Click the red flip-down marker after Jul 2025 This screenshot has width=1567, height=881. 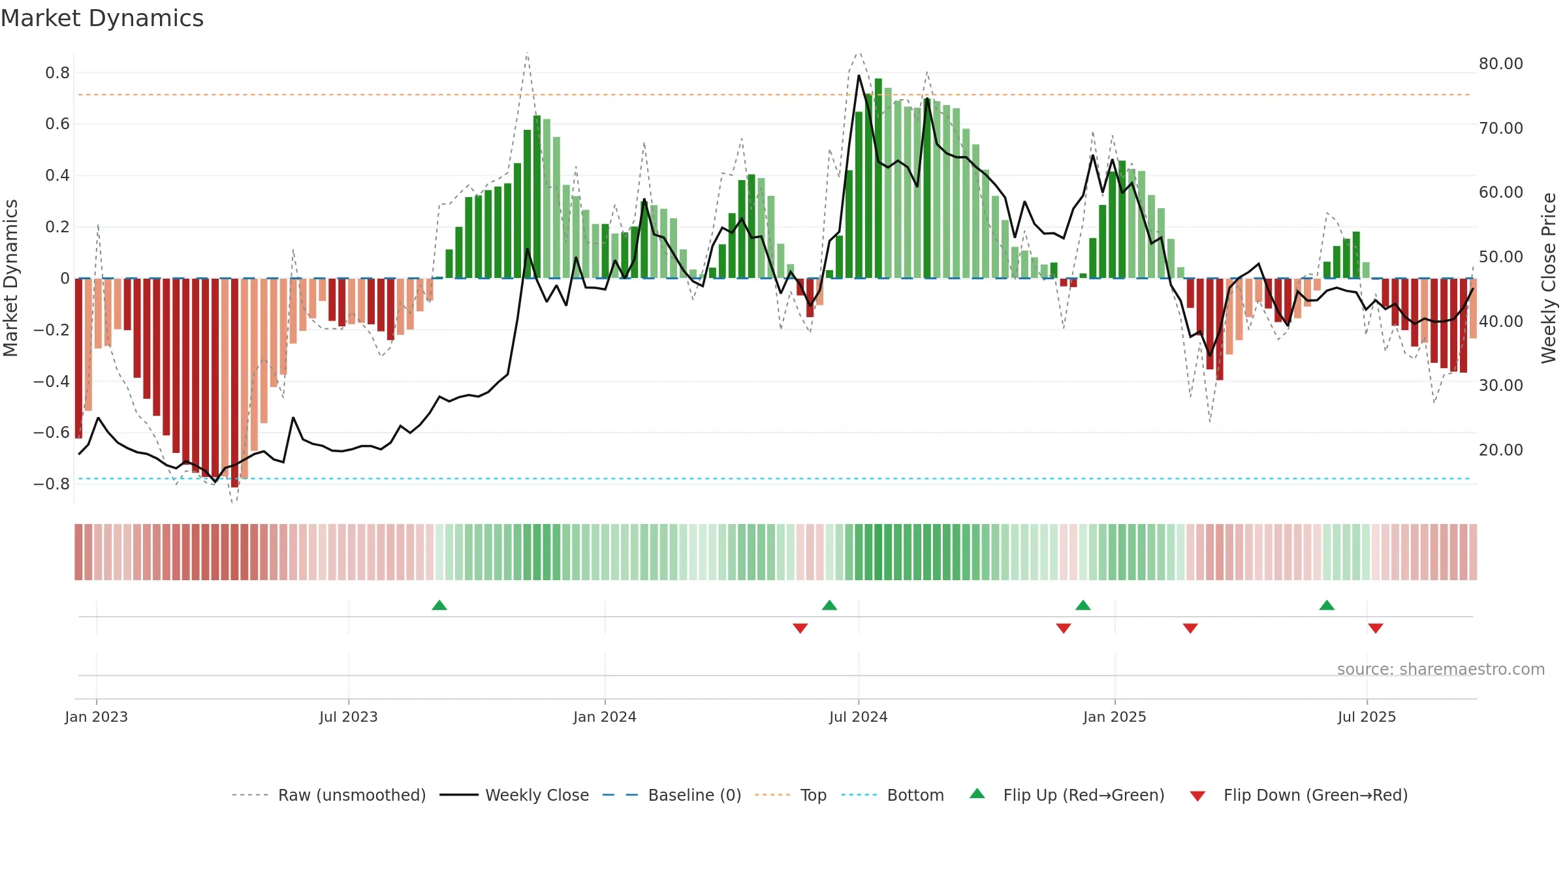1376,628
